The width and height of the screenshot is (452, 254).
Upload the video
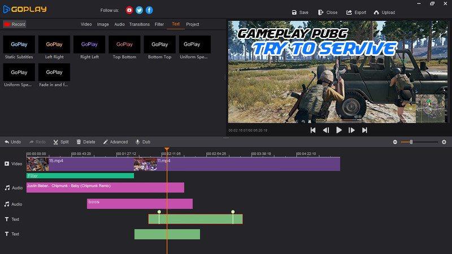coord(384,12)
